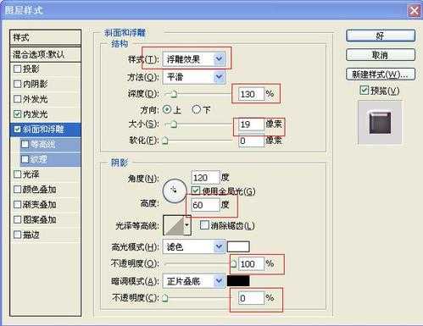
Task: Enable the 等高线 sub-option checkbox
Action: [25, 144]
